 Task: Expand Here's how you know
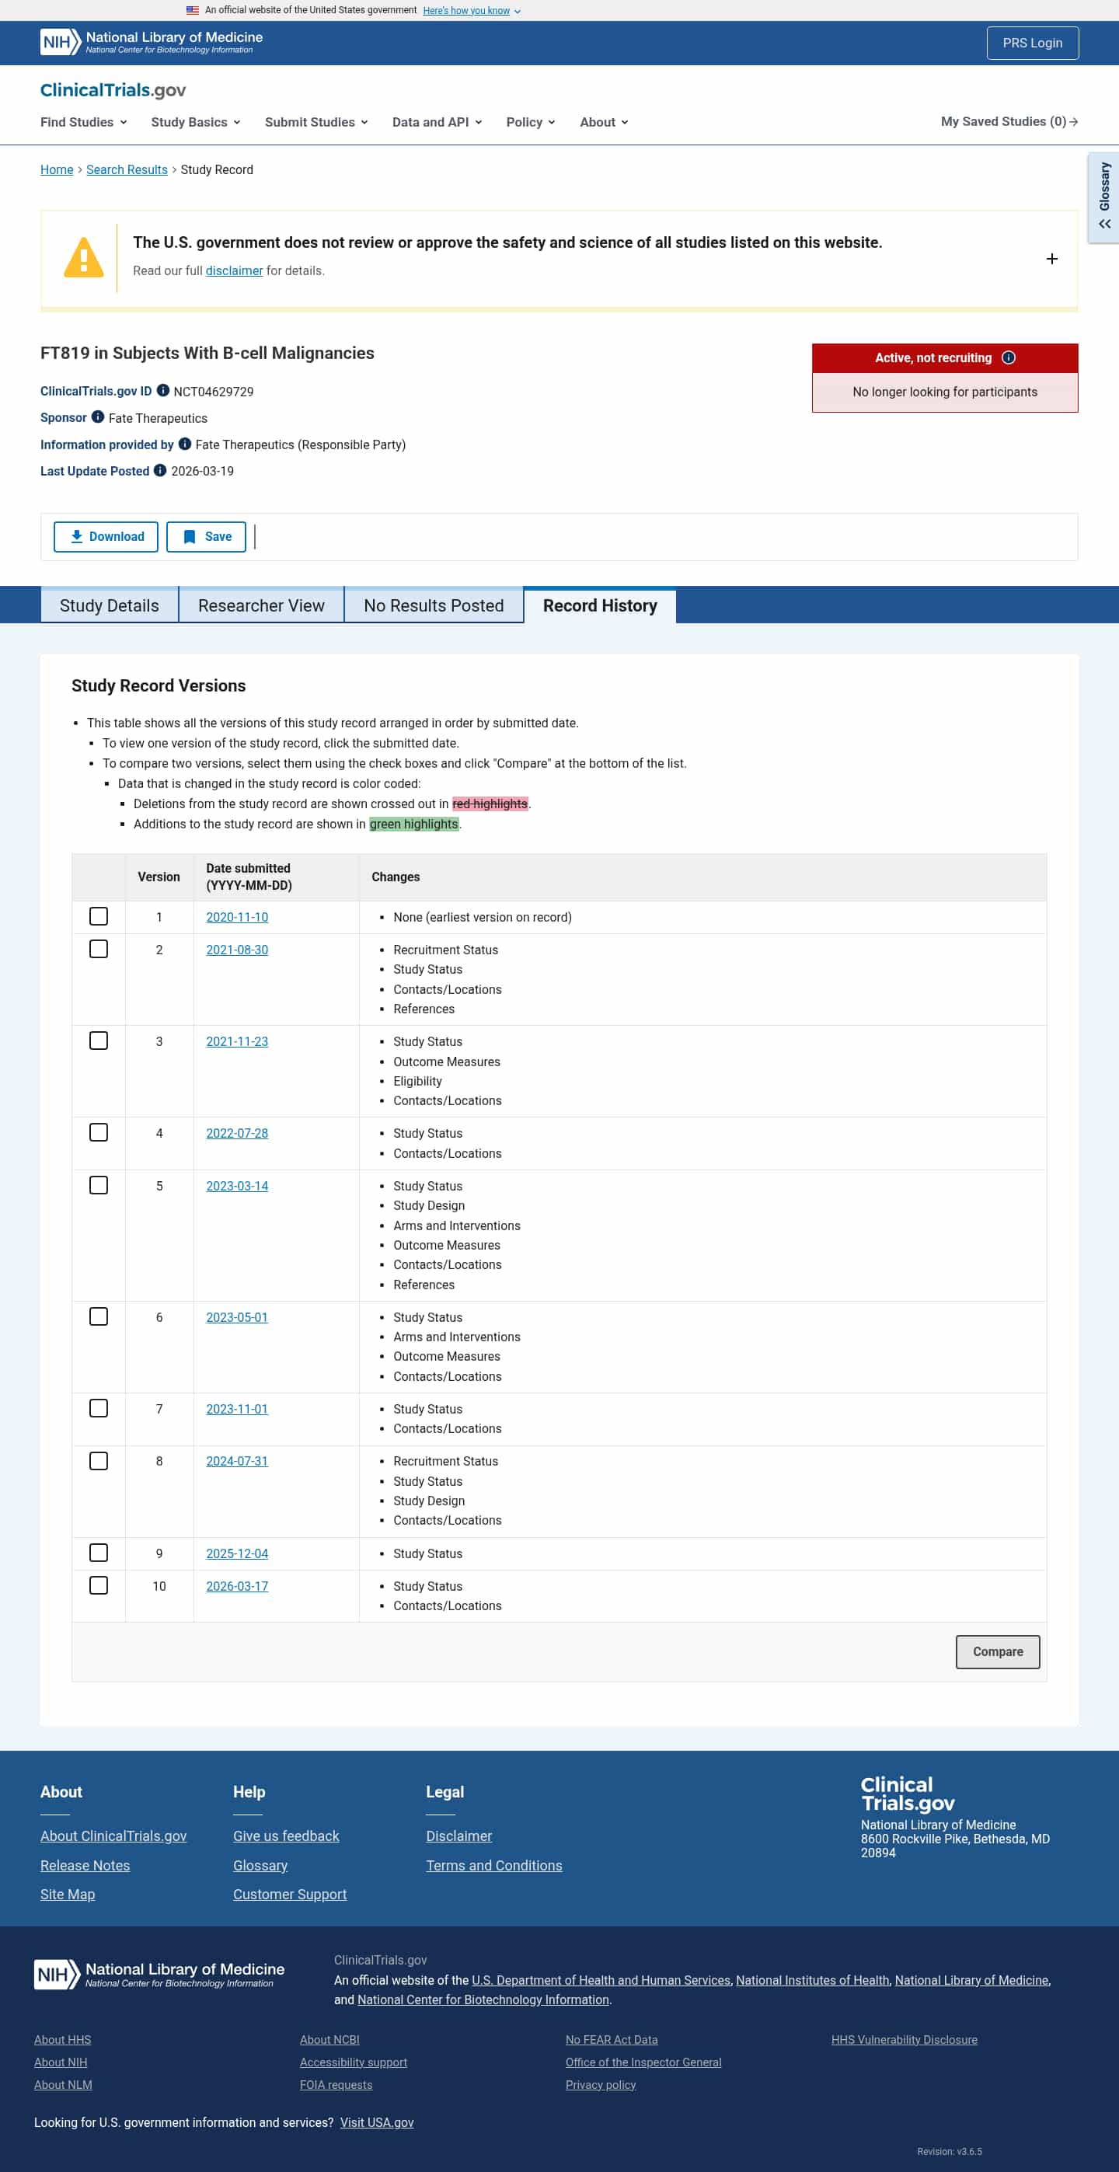[x=472, y=10]
